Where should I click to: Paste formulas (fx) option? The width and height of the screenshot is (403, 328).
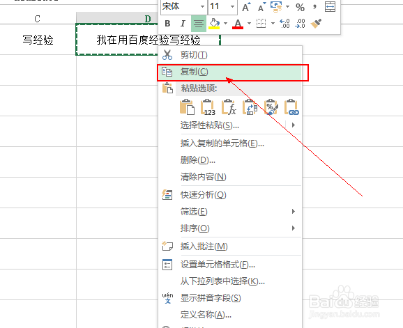(x=229, y=107)
